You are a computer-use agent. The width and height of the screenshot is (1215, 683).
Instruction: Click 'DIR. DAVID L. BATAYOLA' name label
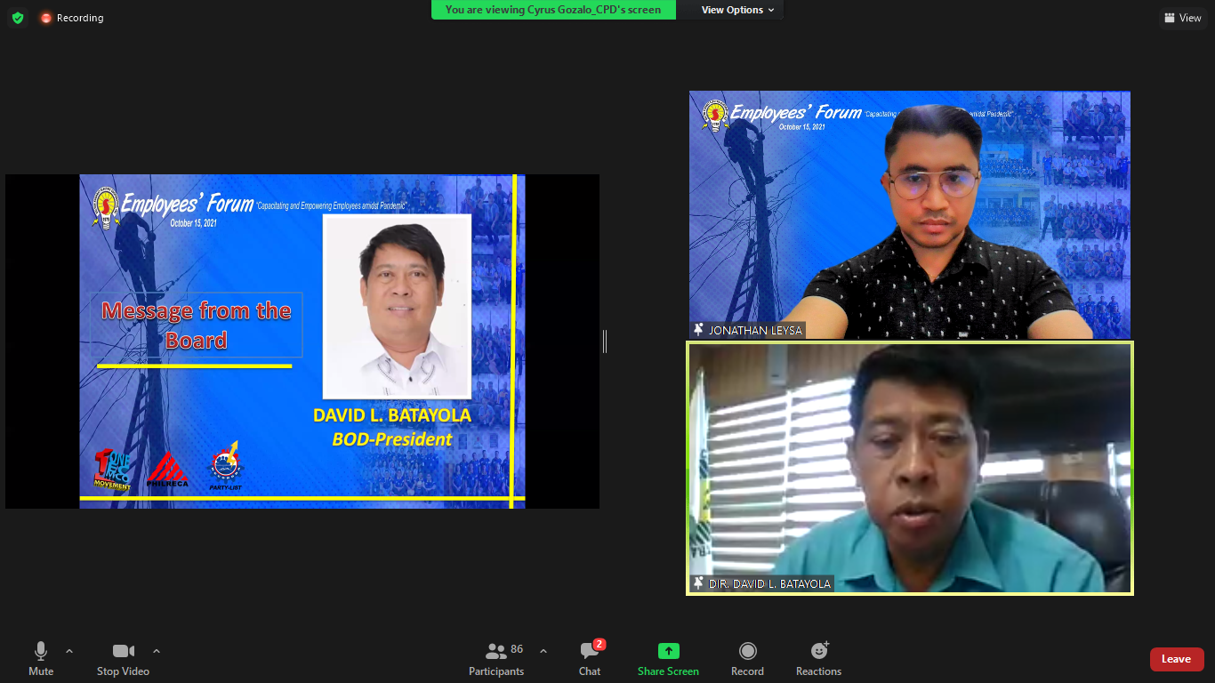point(769,584)
